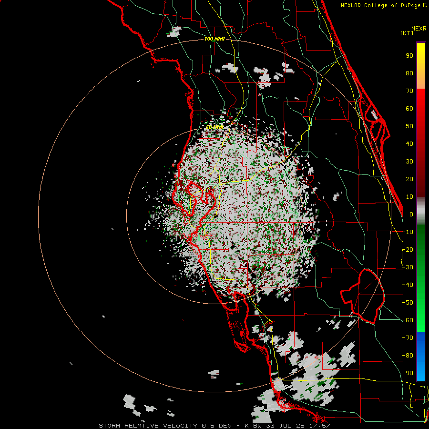Click the -10 scale value
Image resolution: width=429 pixels, height=429 pixels.
[408, 232]
